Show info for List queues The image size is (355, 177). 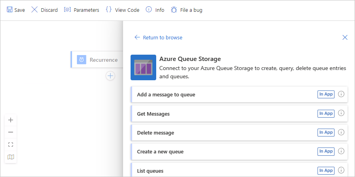342,170
